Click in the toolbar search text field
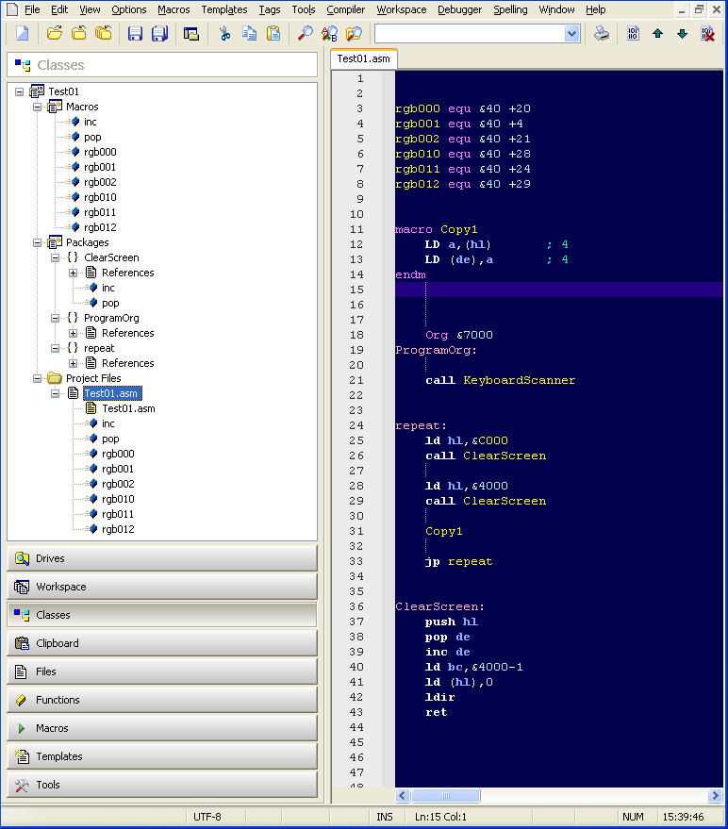 click(x=470, y=34)
